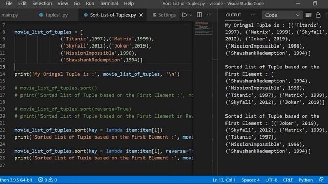Image resolution: width=328 pixels, height=184 pixels.
Task: Open errors and warnings problems count
Action: point(48,180)
